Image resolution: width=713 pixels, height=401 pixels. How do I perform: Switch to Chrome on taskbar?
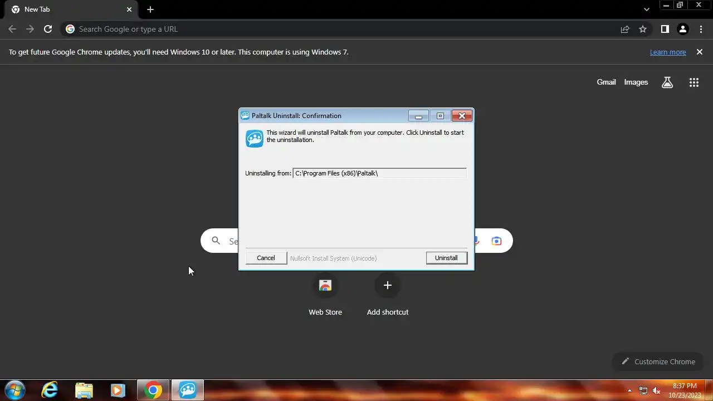pyautogui.click(x=153, y=390)
